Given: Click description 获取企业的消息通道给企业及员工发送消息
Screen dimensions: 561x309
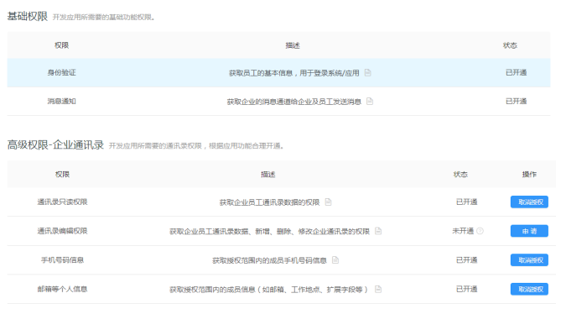Looking at the screenshot, I should 294,102.
